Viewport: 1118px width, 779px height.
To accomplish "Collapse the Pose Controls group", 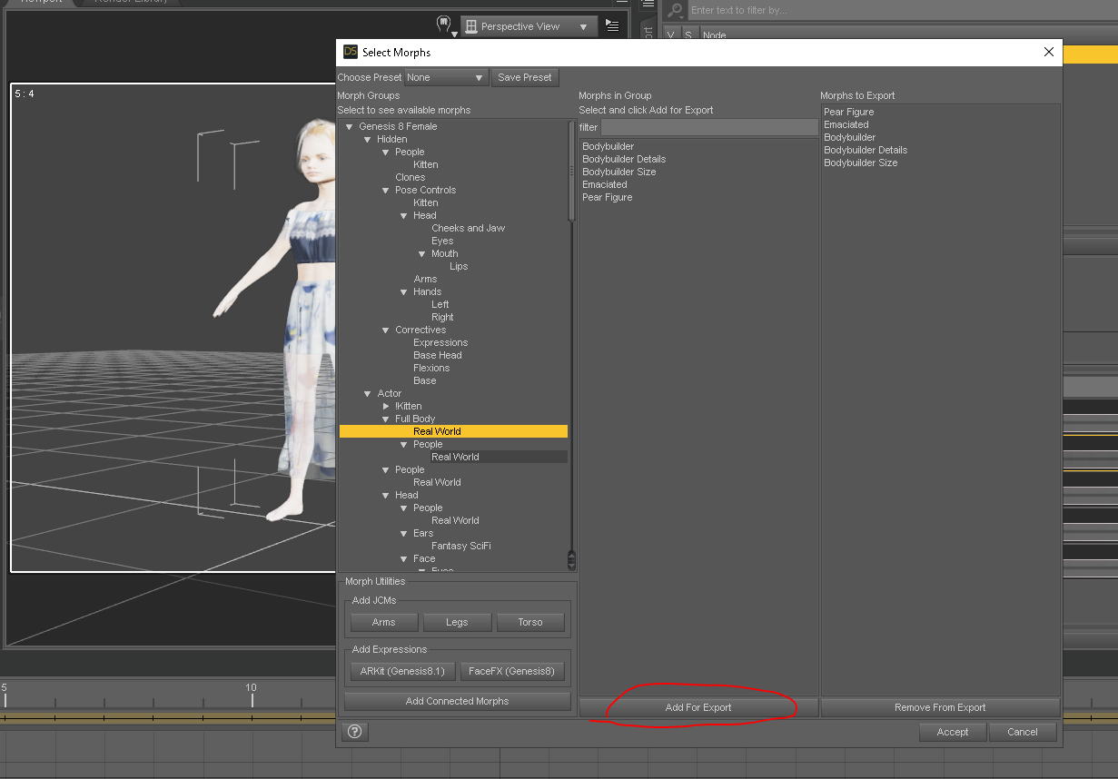I will pos(386,191).
